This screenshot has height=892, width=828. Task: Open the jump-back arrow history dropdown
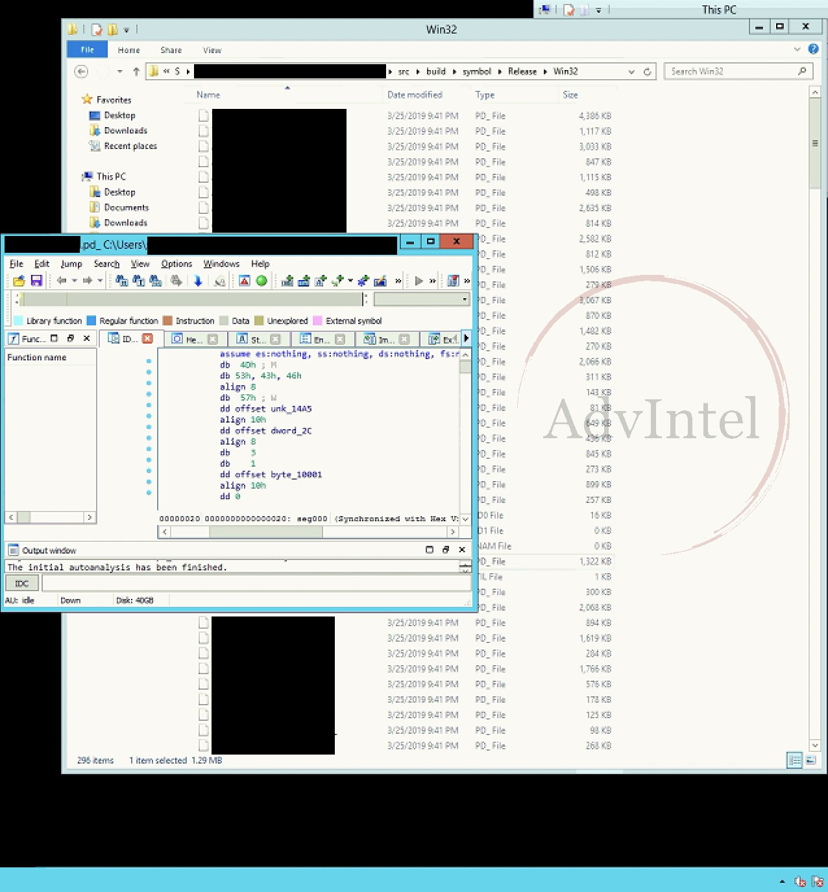tap(75, 281)
